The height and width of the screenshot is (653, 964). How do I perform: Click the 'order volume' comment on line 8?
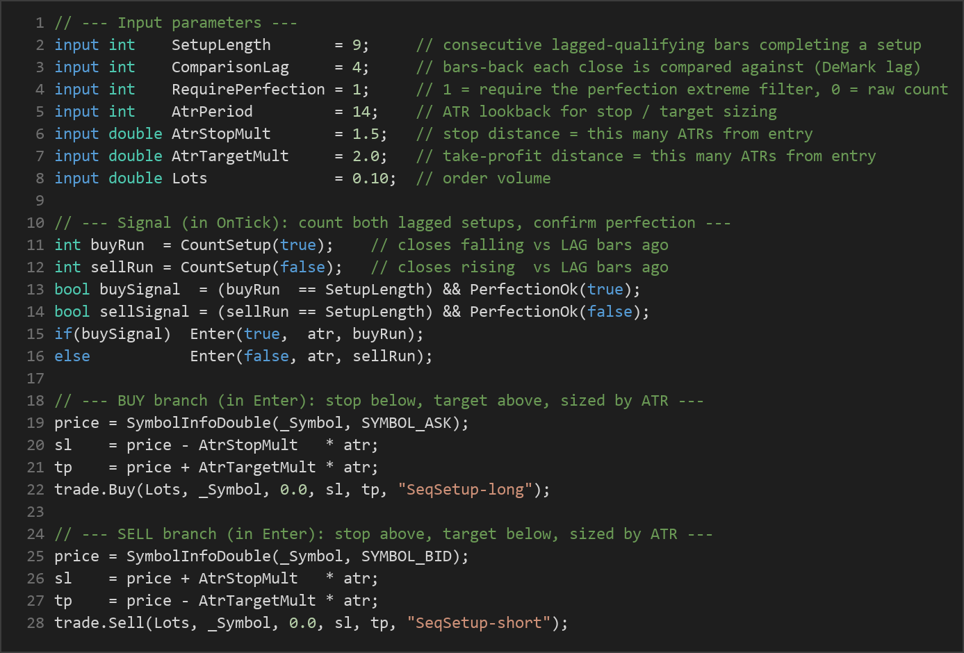(496, 179)
